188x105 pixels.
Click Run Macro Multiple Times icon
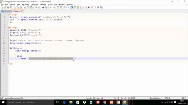[x=98, y=8]
